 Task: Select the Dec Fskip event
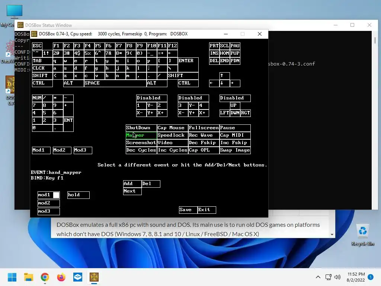204,143
